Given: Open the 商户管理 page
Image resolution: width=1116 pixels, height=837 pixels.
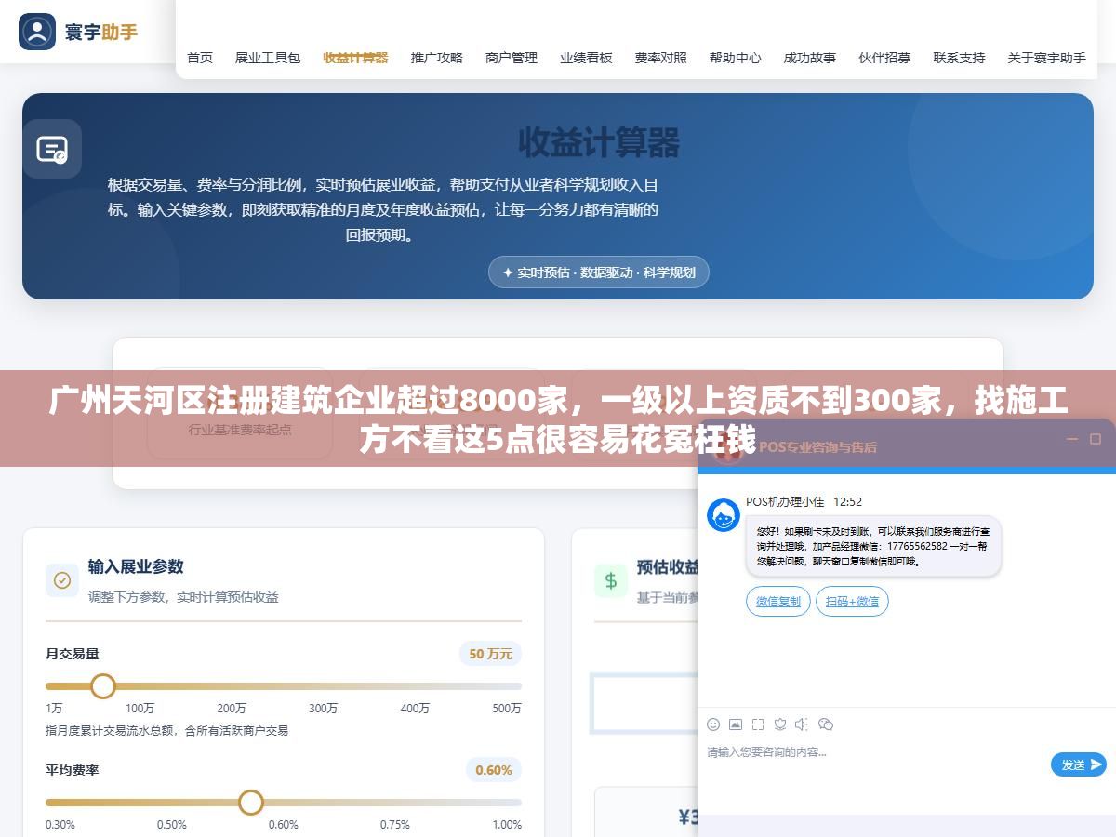Looking at the screenshot, I should [511, 58].
